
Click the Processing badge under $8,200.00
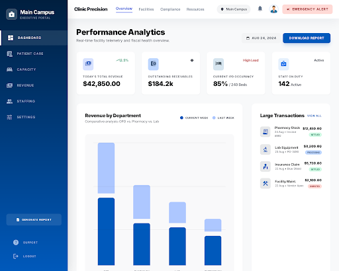(x=313, y=153)
